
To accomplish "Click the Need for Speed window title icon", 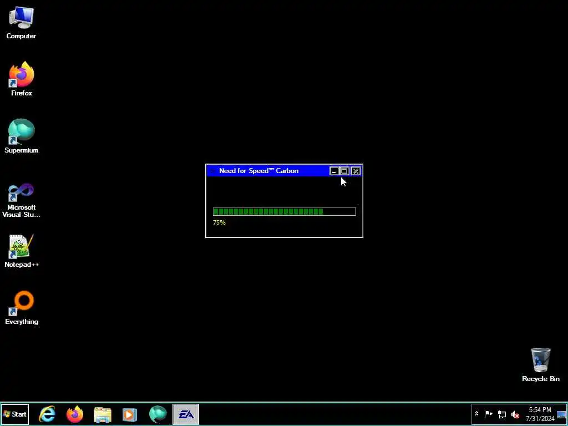I will pyautogui.click(x=212, y=171).
